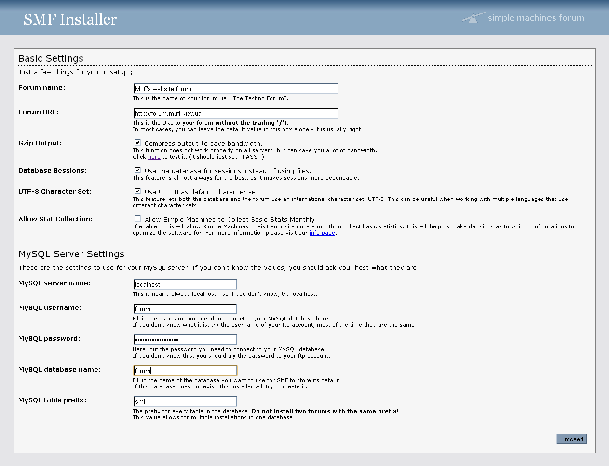Click the 'Forum URL:' label
609x466 pixels.
(38, 112)
